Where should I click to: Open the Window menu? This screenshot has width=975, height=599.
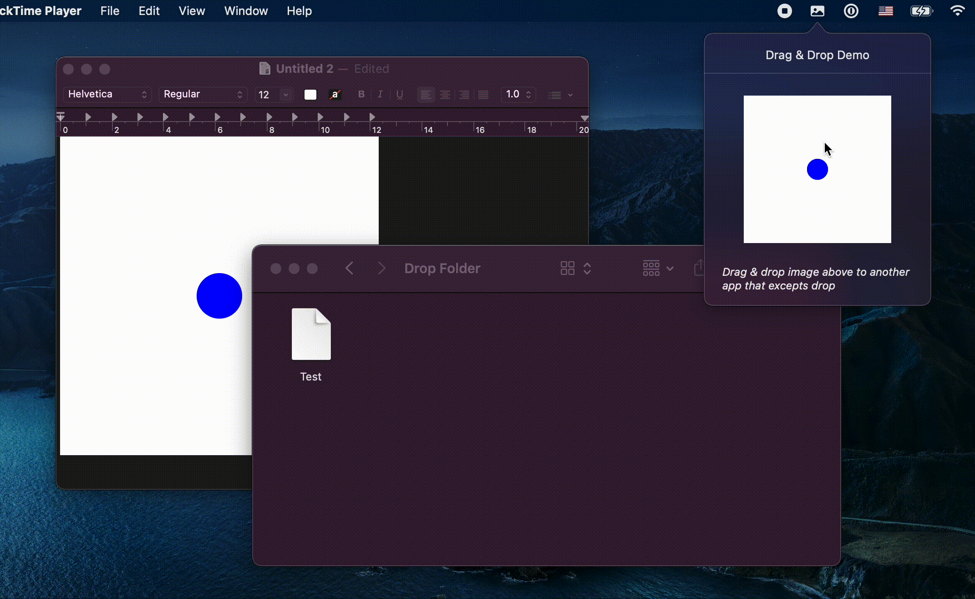coord(246,11)
